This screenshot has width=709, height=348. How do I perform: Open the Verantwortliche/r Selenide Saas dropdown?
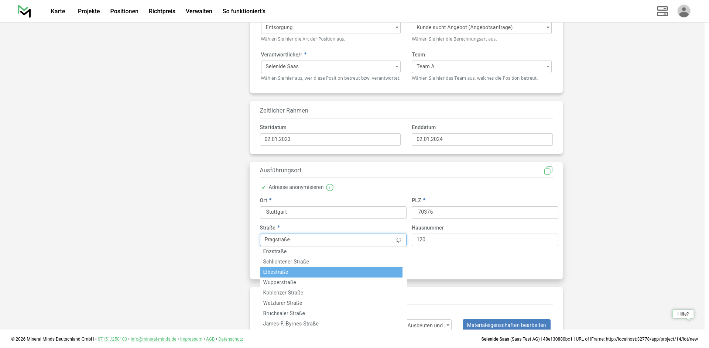[330, 67]
